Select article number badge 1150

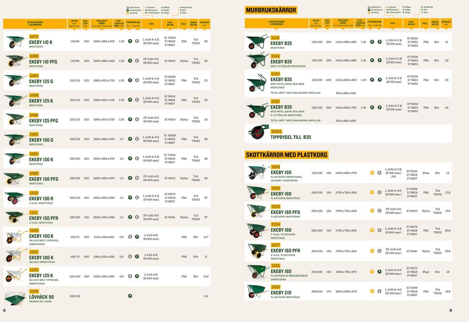point(34,193)
